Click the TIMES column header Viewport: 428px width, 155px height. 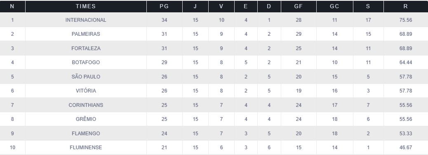86,7
